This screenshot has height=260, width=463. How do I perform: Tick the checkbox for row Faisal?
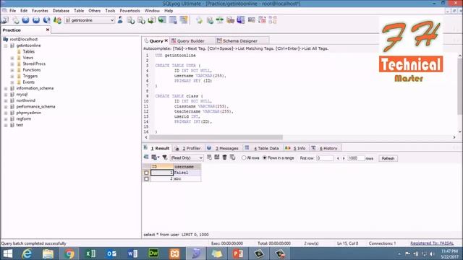coord(146,173)
